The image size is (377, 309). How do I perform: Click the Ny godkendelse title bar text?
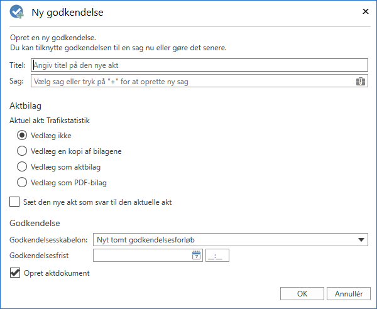(x=67, y=12)
